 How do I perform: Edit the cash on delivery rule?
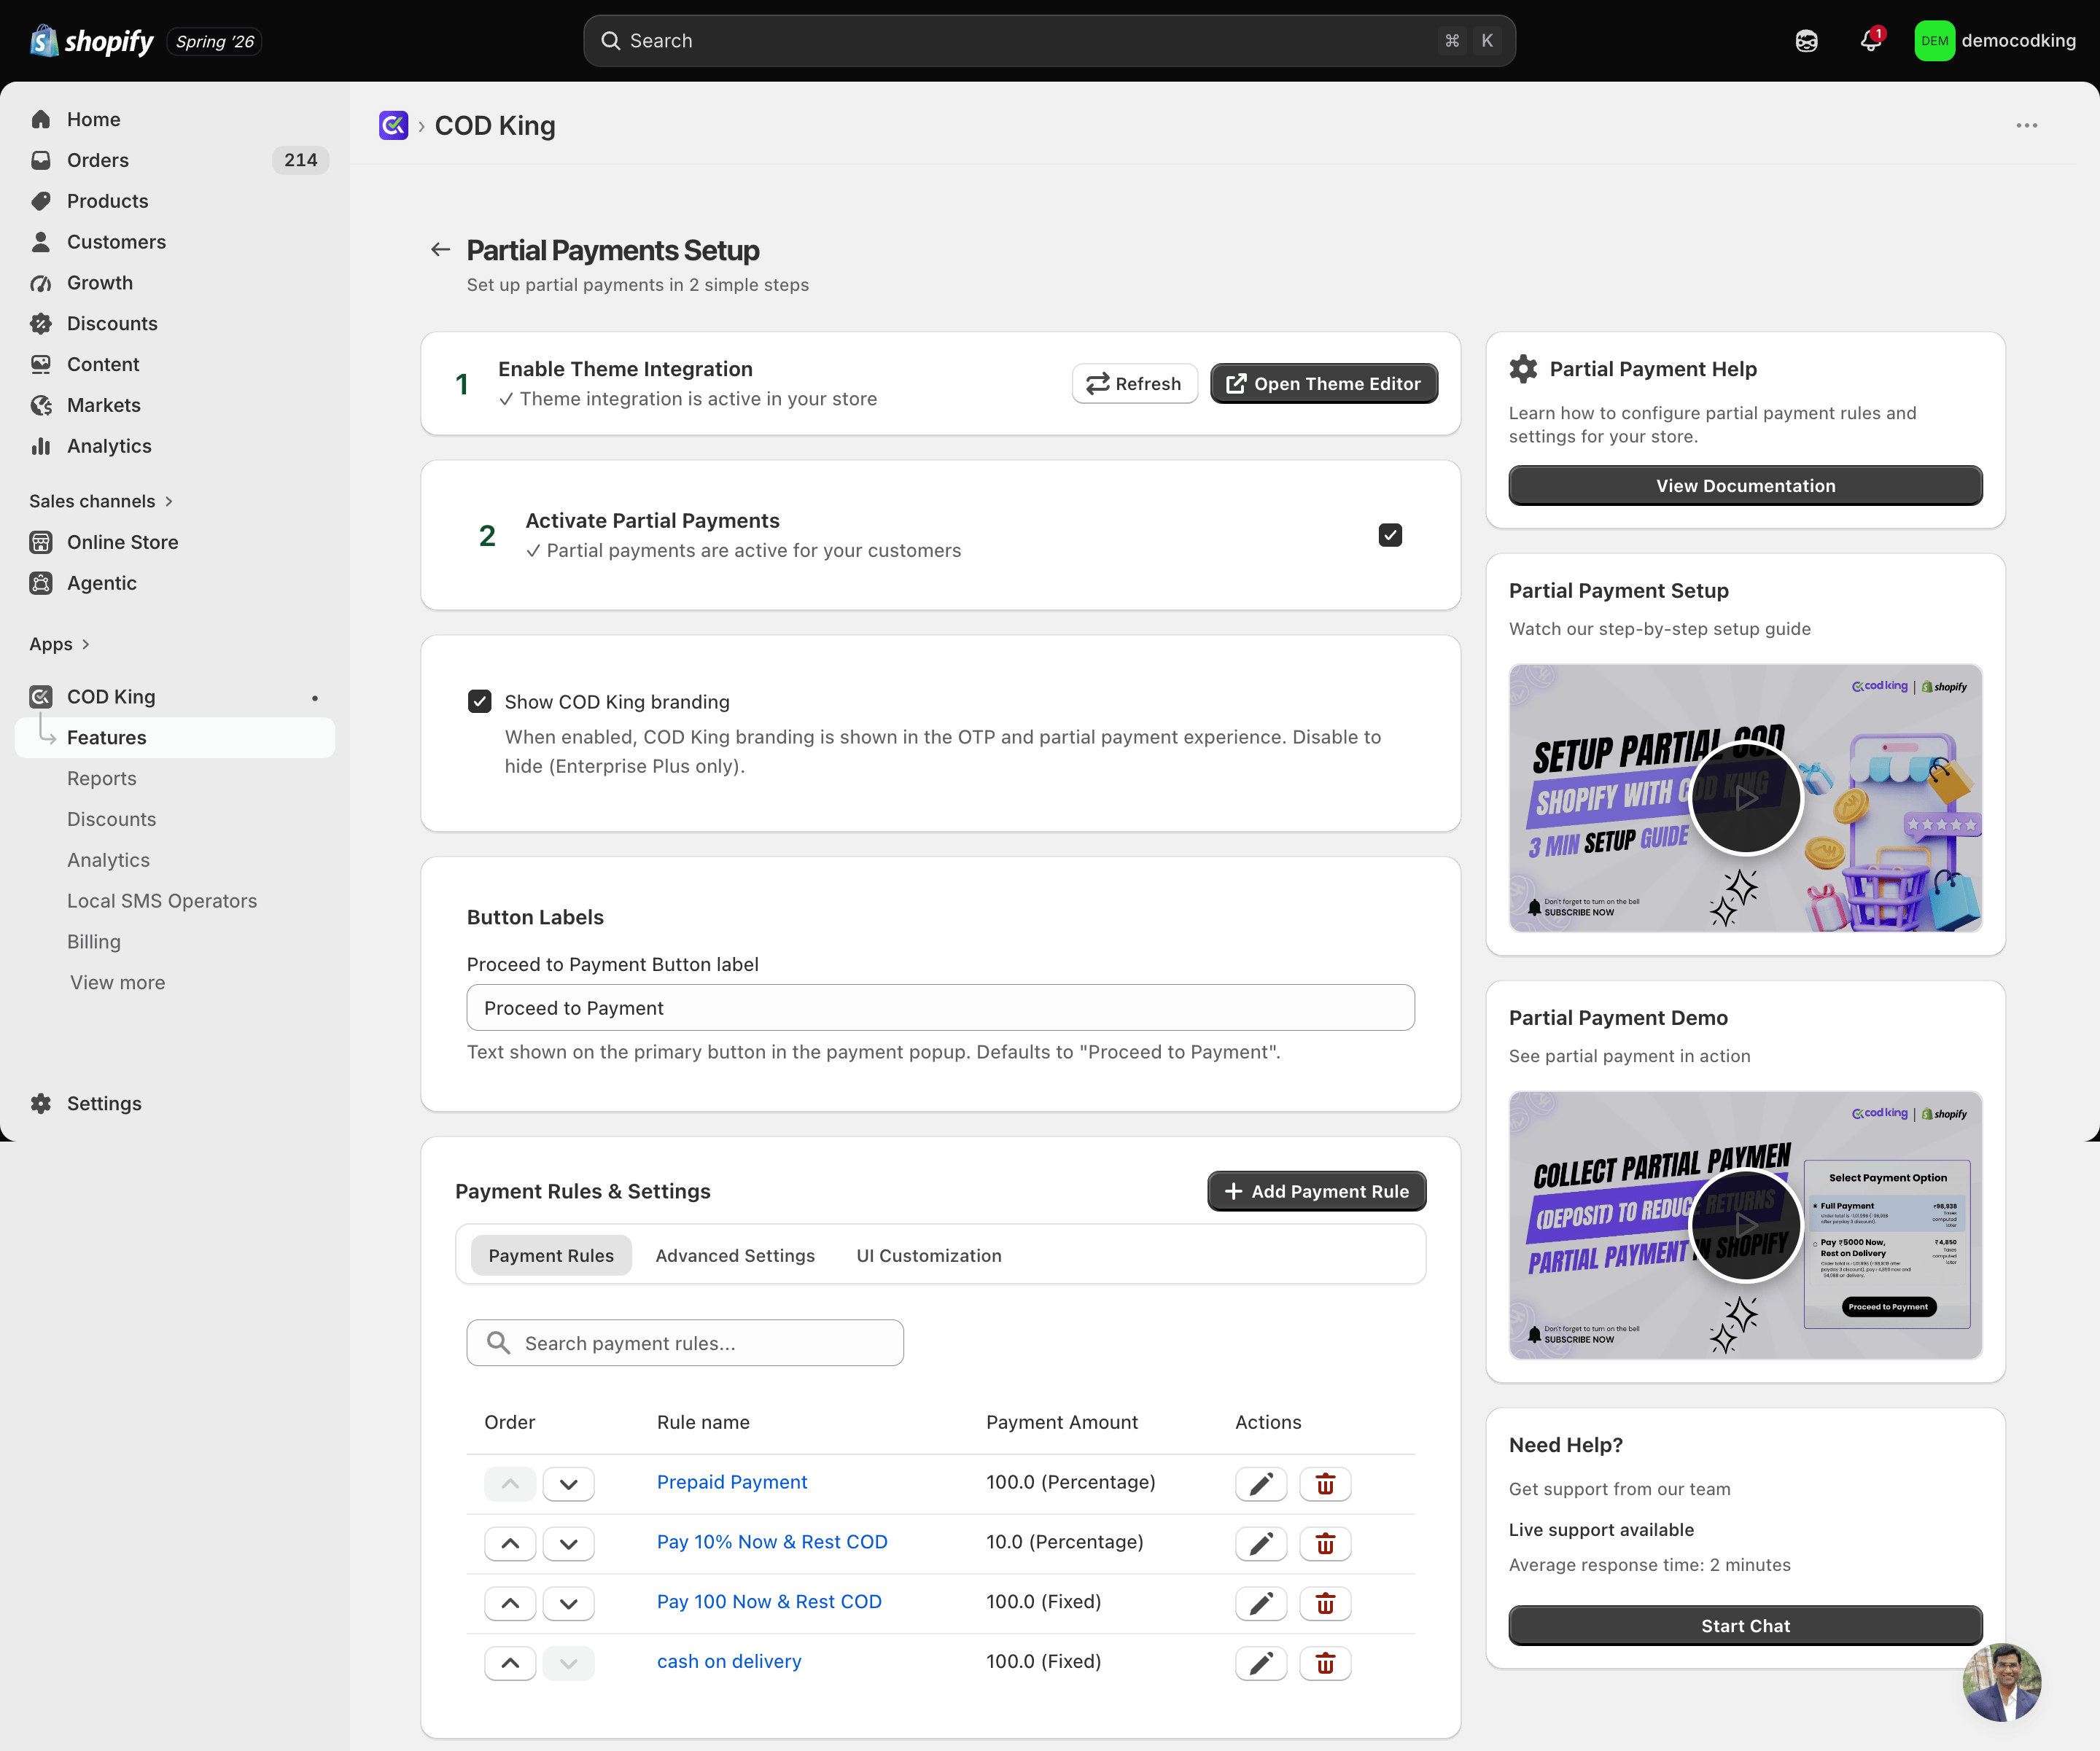(1261, 1665)
